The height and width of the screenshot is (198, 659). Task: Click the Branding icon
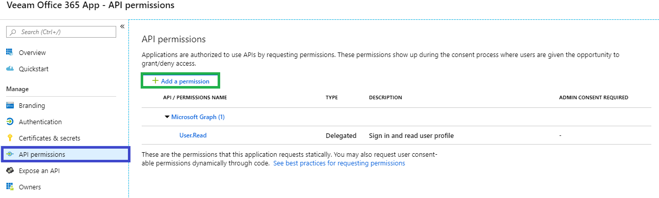[x=10, y=105]
